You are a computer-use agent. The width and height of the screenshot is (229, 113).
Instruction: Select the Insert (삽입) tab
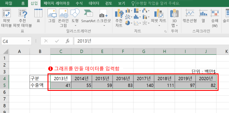tap(34, 3)
